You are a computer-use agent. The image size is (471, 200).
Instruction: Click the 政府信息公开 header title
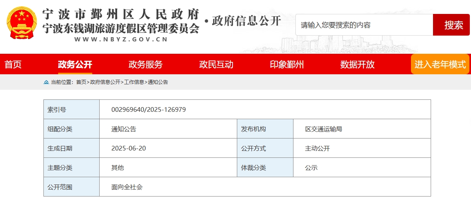[246, 21]
